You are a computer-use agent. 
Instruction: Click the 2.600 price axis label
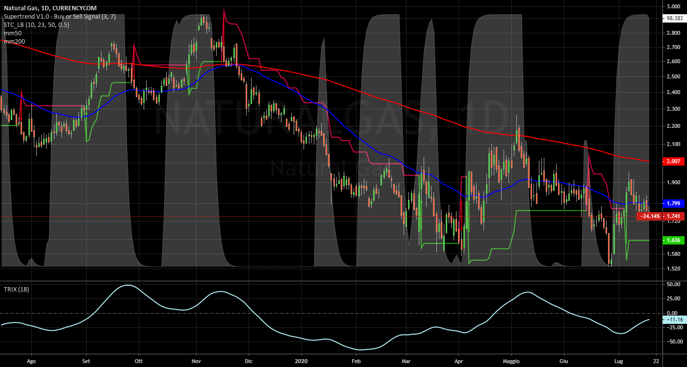pyautogui.click(x=673, y=62)
